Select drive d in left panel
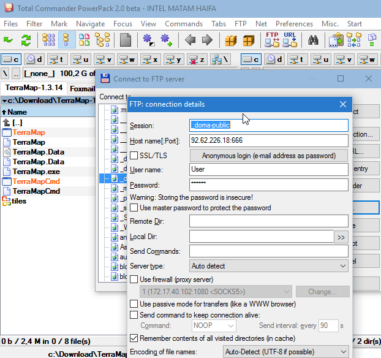 34,59
